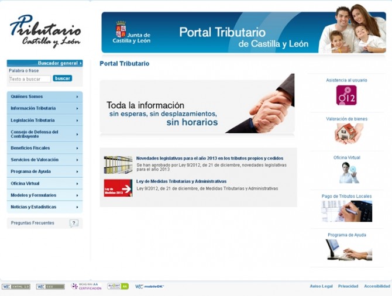Select Beneficios Fiscales in the sidebar
This screenshot has height=296, width=392.
tap(30, 148)
